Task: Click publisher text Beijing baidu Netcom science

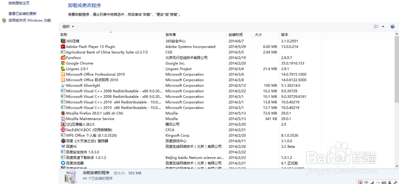Action: point(194,158)
